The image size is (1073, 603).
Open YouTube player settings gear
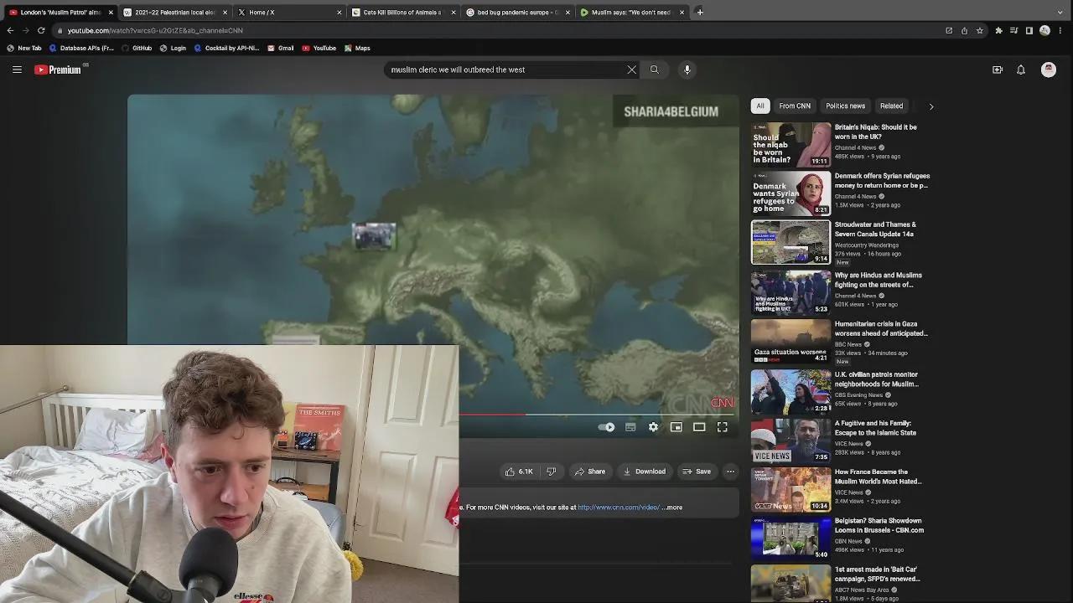point(654,427)
